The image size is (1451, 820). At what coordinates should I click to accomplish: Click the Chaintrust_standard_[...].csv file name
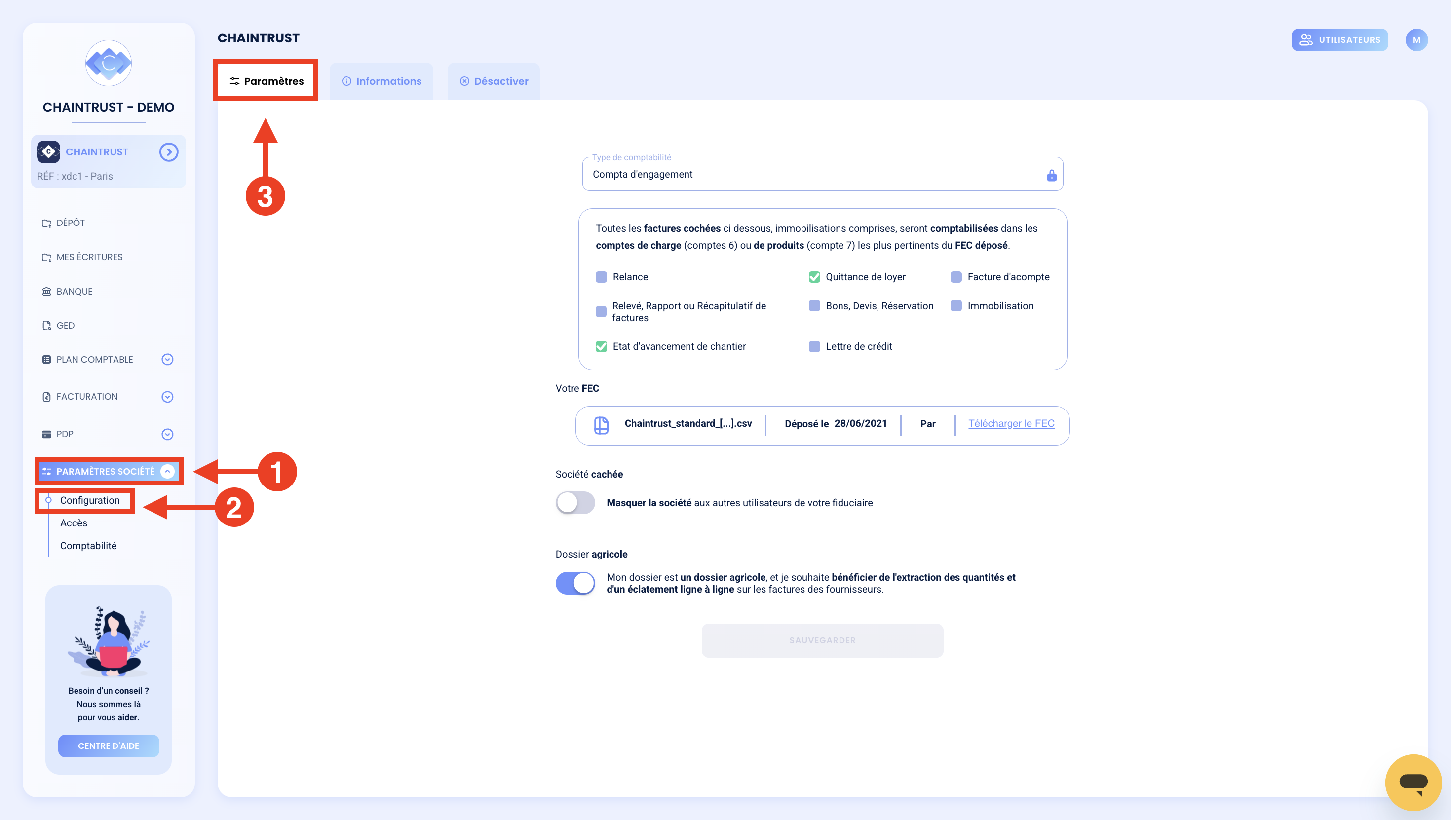[x=688, y=423]
